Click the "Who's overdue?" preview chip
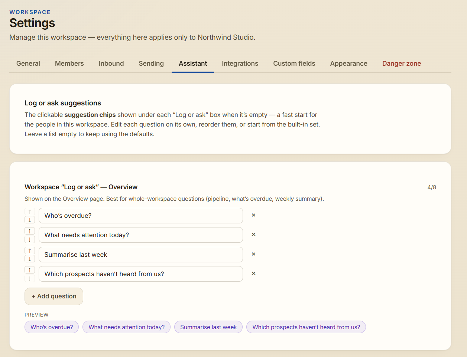Image resolution: width=467 pixels, height=357 pixels. [52, 327]
